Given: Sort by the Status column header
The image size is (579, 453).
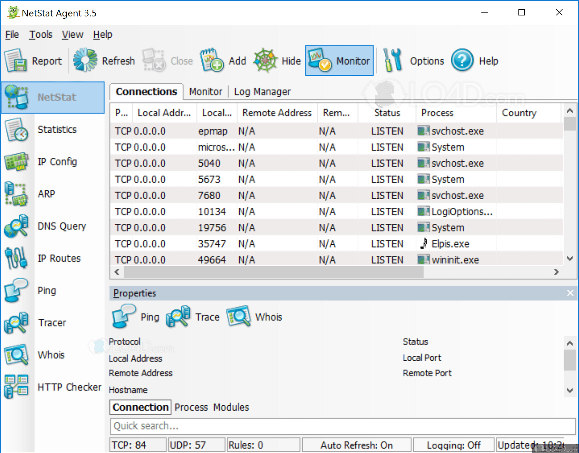Looking at the screenshot, I should pyautogui.click(x=387, y=113).
